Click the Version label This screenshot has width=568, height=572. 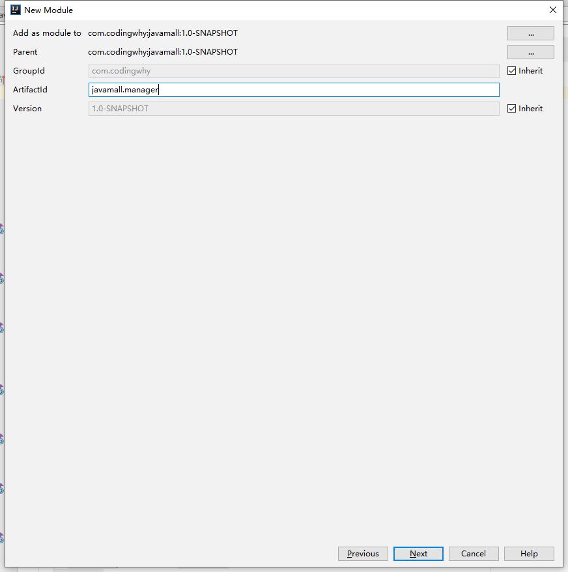tap(27, 109)
